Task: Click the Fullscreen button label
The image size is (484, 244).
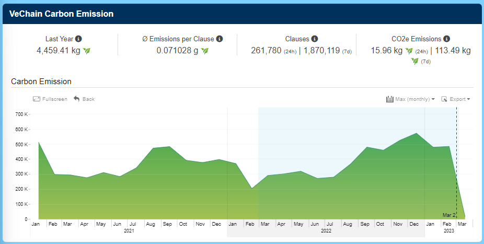Action: pyautogui.click(x=55, y=99)
